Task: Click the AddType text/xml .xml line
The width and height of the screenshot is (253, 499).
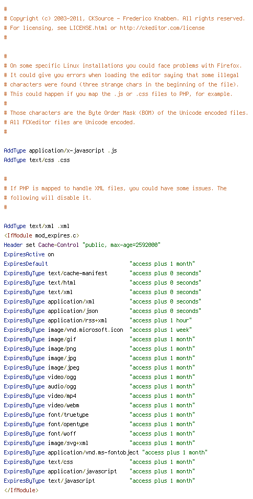Action: click(x=37, y=226)
